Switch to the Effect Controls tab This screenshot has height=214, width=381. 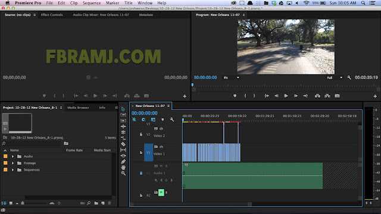click(x=52, y=15)
